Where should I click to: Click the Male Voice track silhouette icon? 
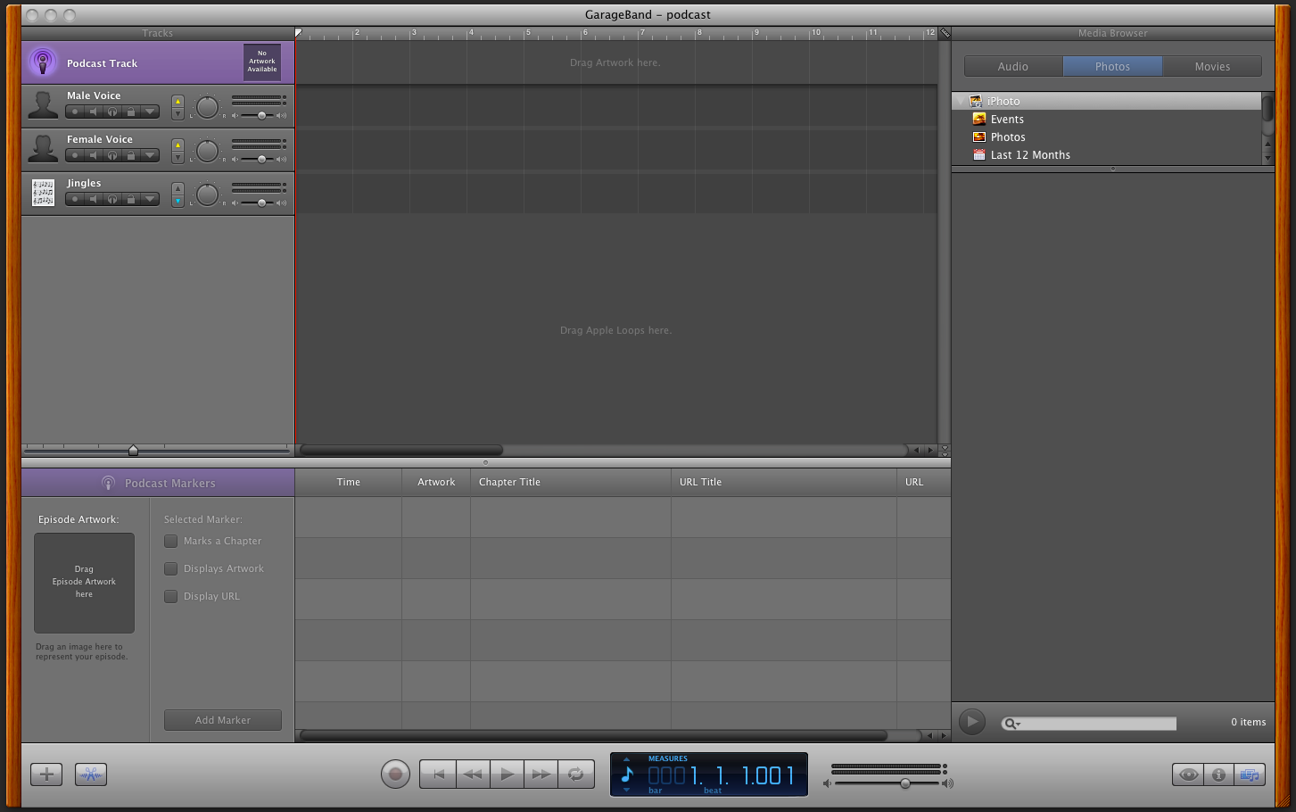[43, 104]
